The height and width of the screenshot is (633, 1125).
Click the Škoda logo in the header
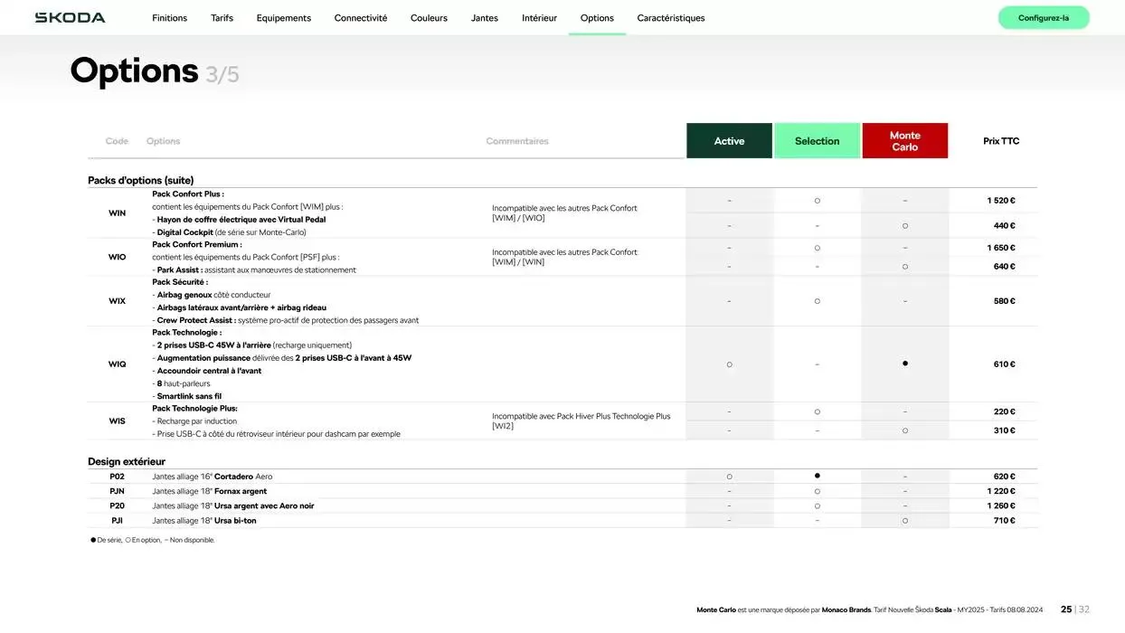pyautogui.click(x=70, y=18)
